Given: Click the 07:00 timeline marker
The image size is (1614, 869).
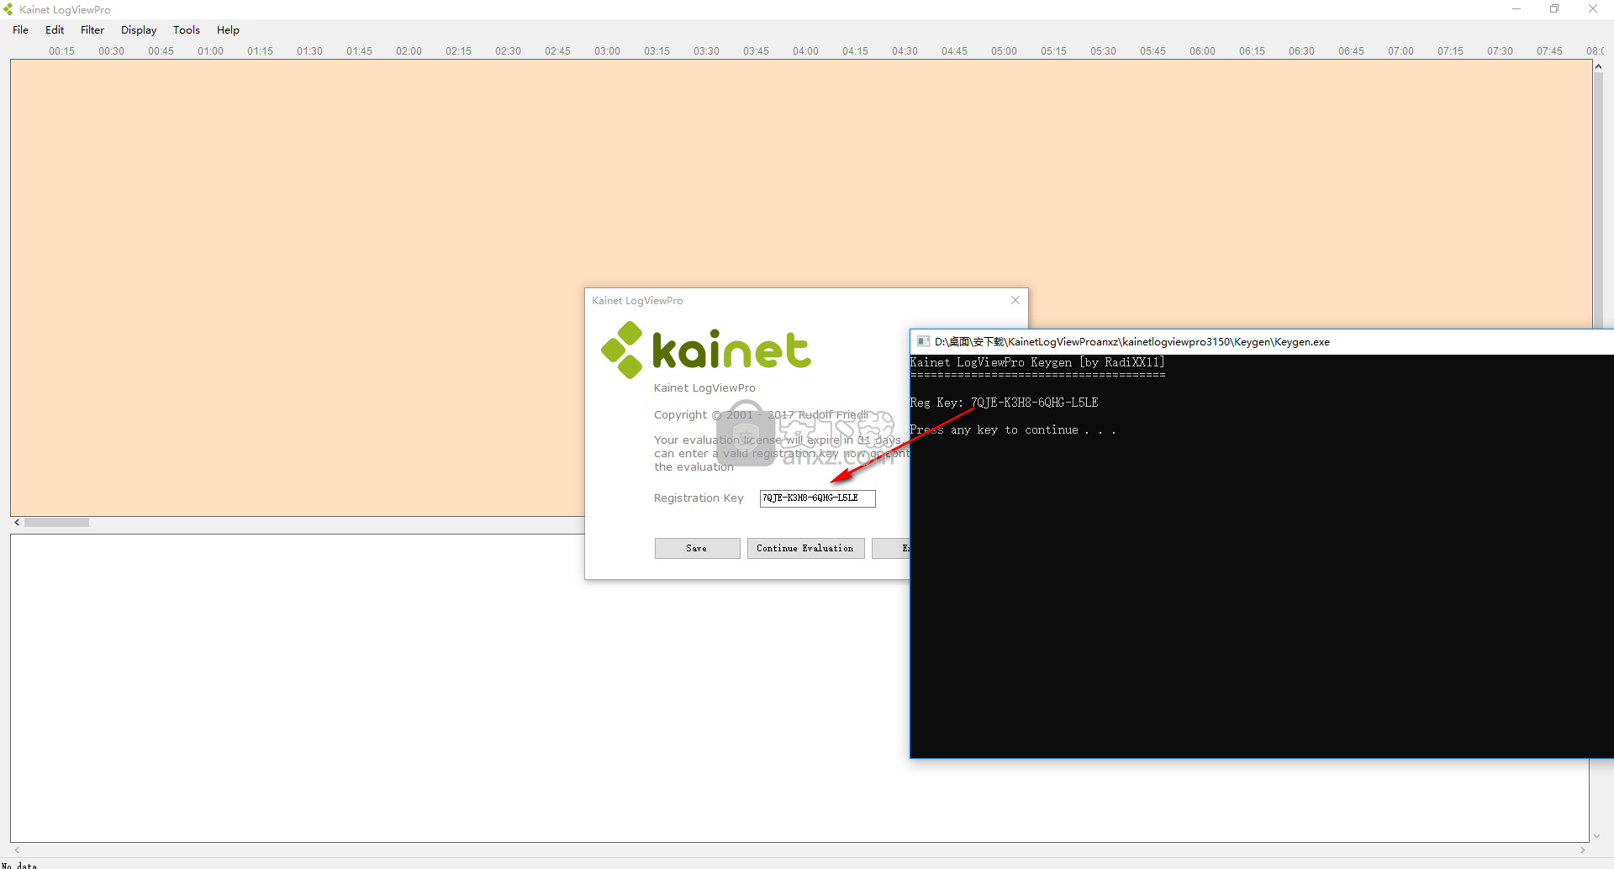Looking at the screenshot, I should pos(1400,51).
